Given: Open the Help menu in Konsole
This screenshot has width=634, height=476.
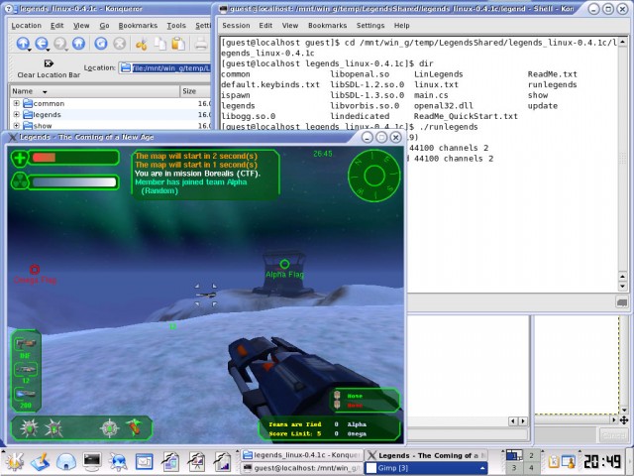Looking at the screenshot, I should (402, 26).
